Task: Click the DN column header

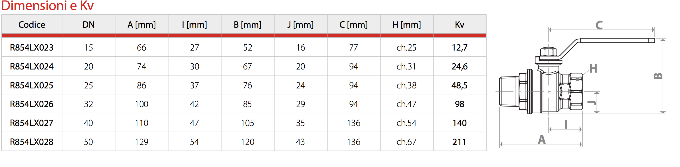Action: coord(88,25)
